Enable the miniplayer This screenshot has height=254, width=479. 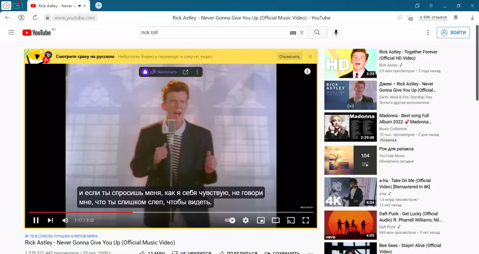tap(261, 220)
